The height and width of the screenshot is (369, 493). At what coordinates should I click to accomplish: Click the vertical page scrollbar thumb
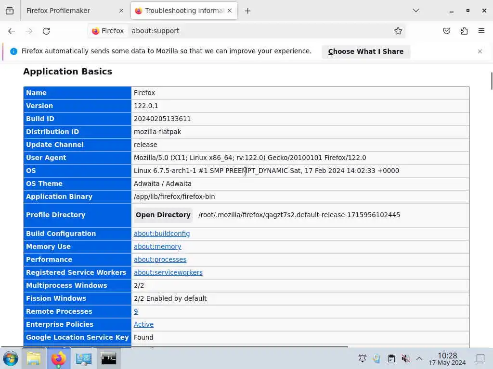pos(491,81)
